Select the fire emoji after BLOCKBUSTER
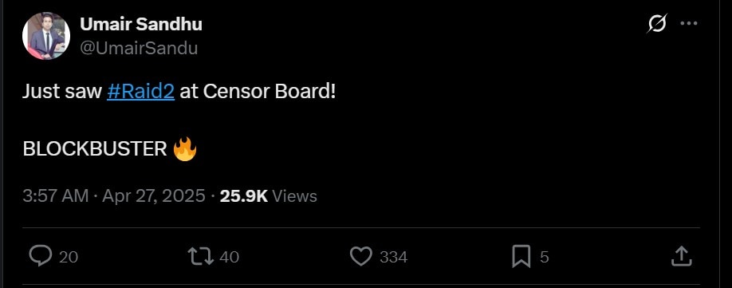The image size is (732, 288). (185, 149)
